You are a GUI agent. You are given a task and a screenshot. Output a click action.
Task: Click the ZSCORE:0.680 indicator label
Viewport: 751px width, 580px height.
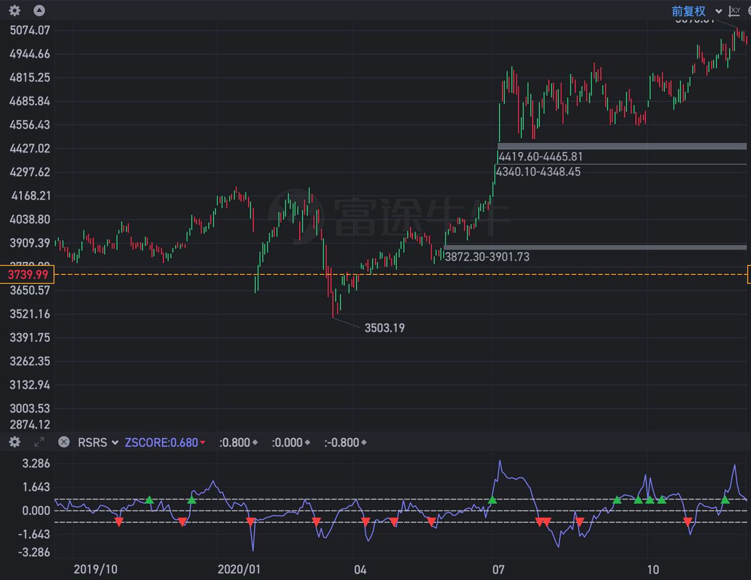(161, 442)
